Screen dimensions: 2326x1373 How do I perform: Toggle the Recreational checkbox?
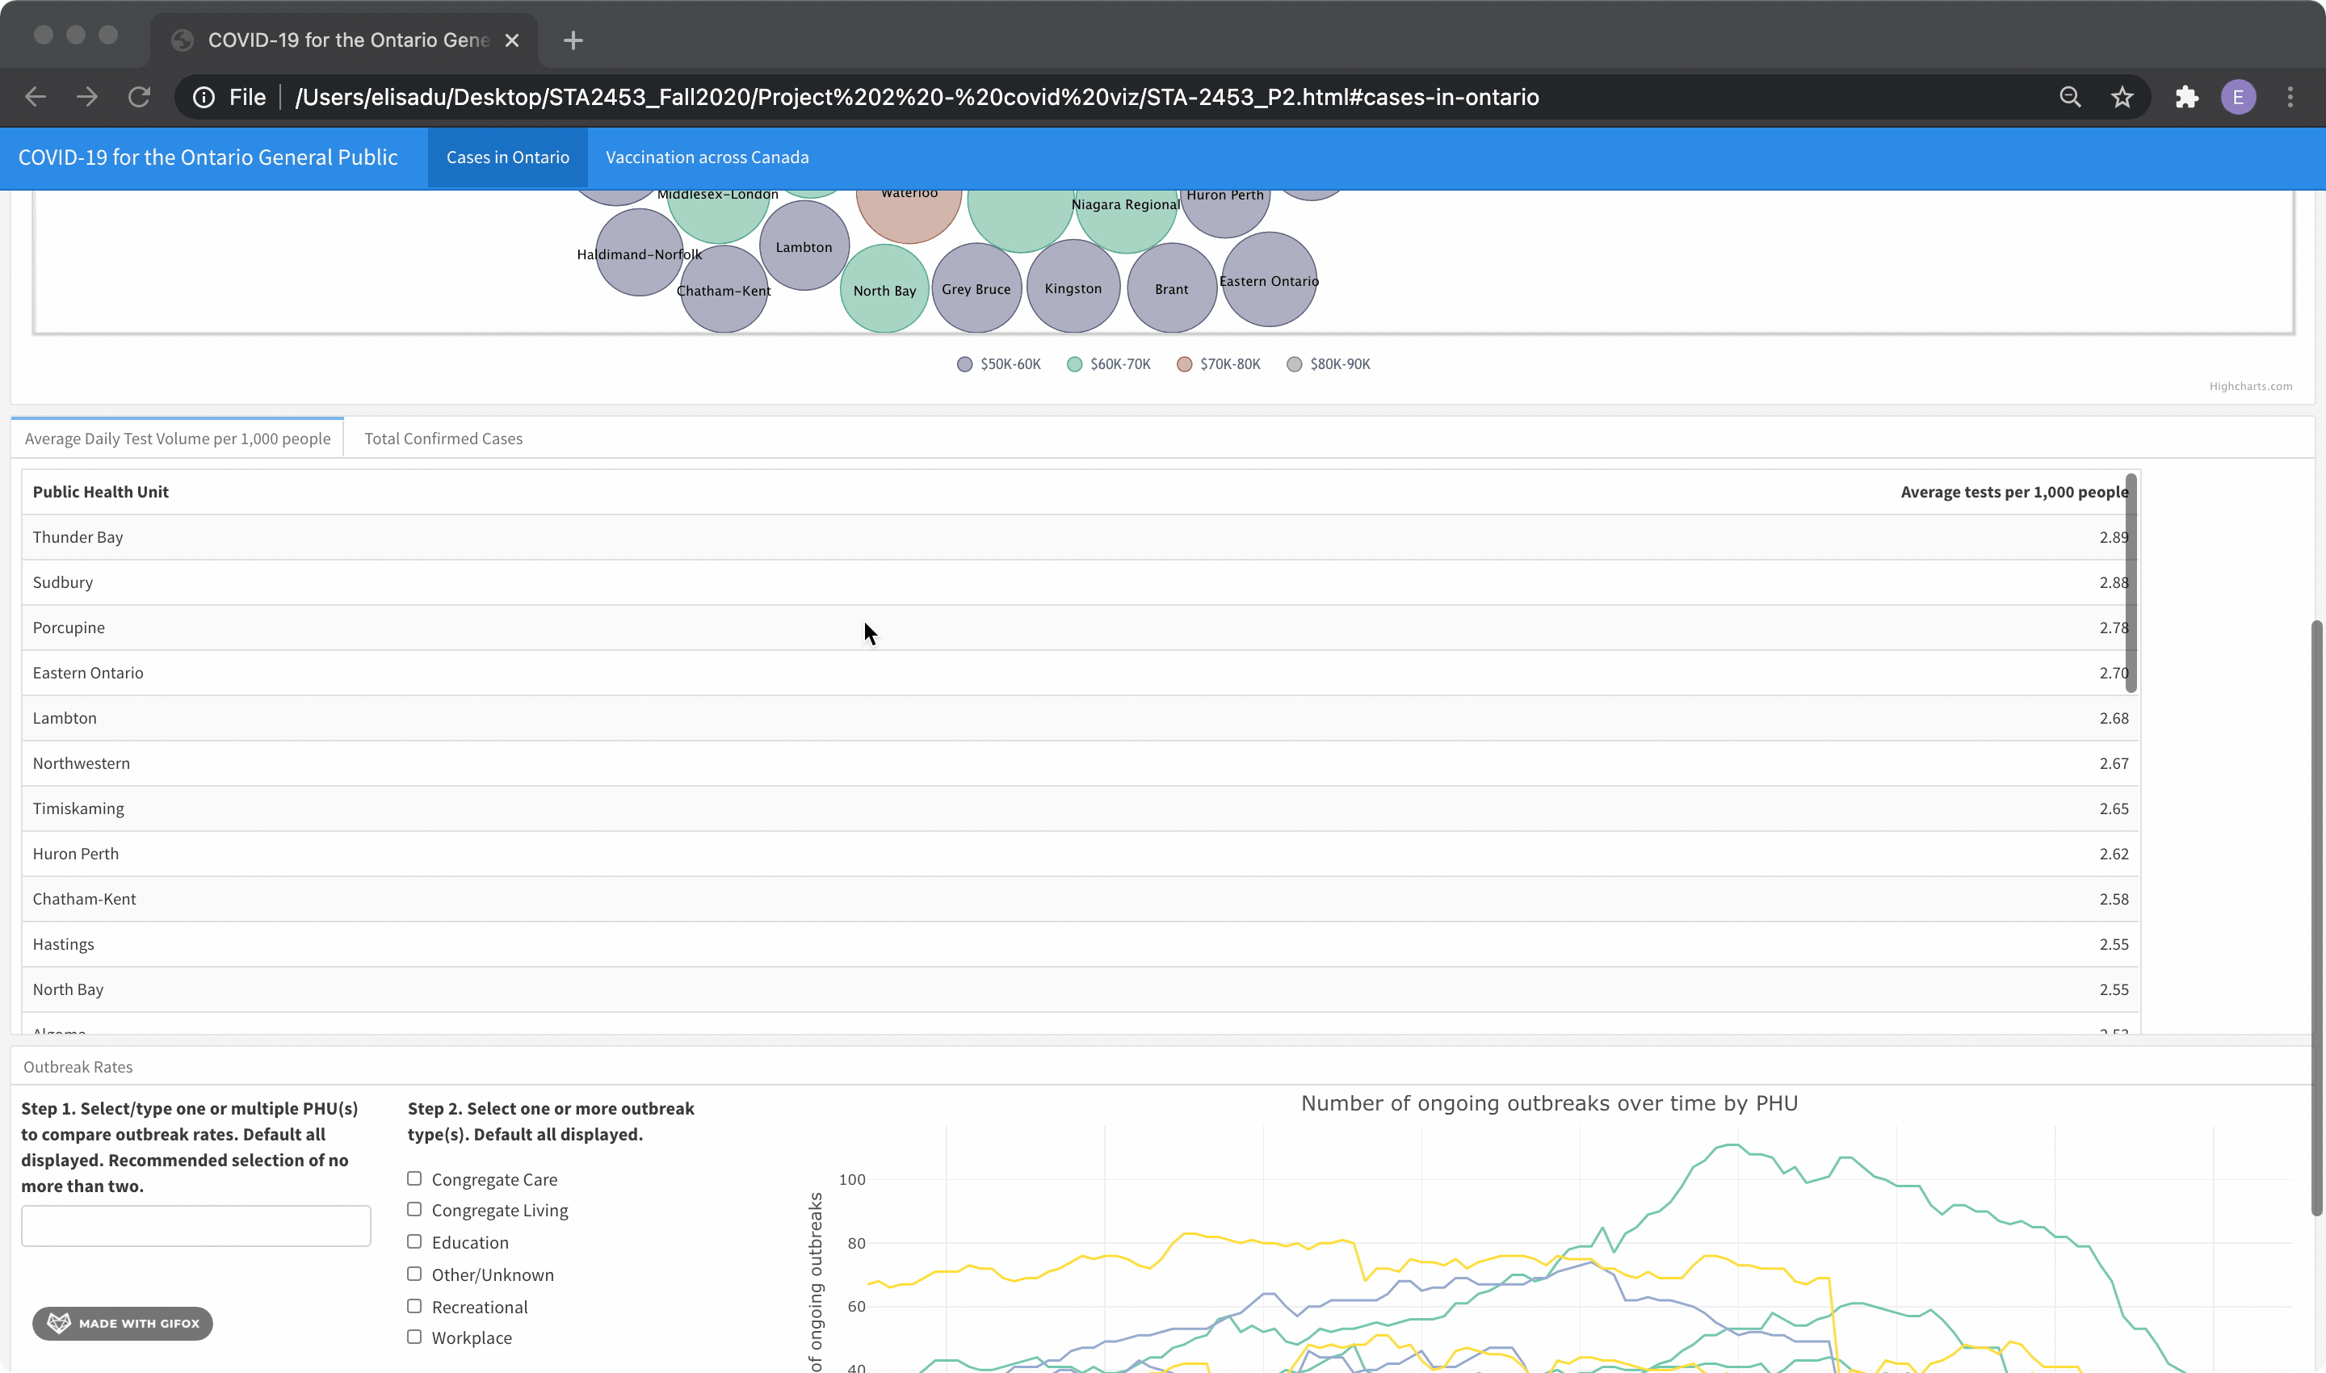pos(414,1305)
